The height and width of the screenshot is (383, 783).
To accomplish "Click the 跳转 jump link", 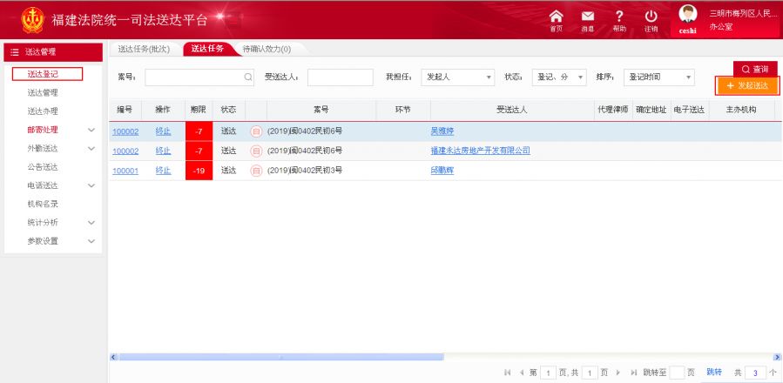I will point(714,372).
